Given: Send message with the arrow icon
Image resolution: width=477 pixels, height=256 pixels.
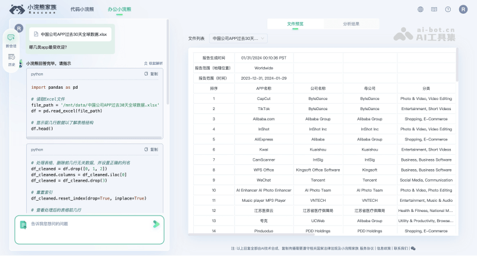Looking at the screenshot, I should 156,224.
